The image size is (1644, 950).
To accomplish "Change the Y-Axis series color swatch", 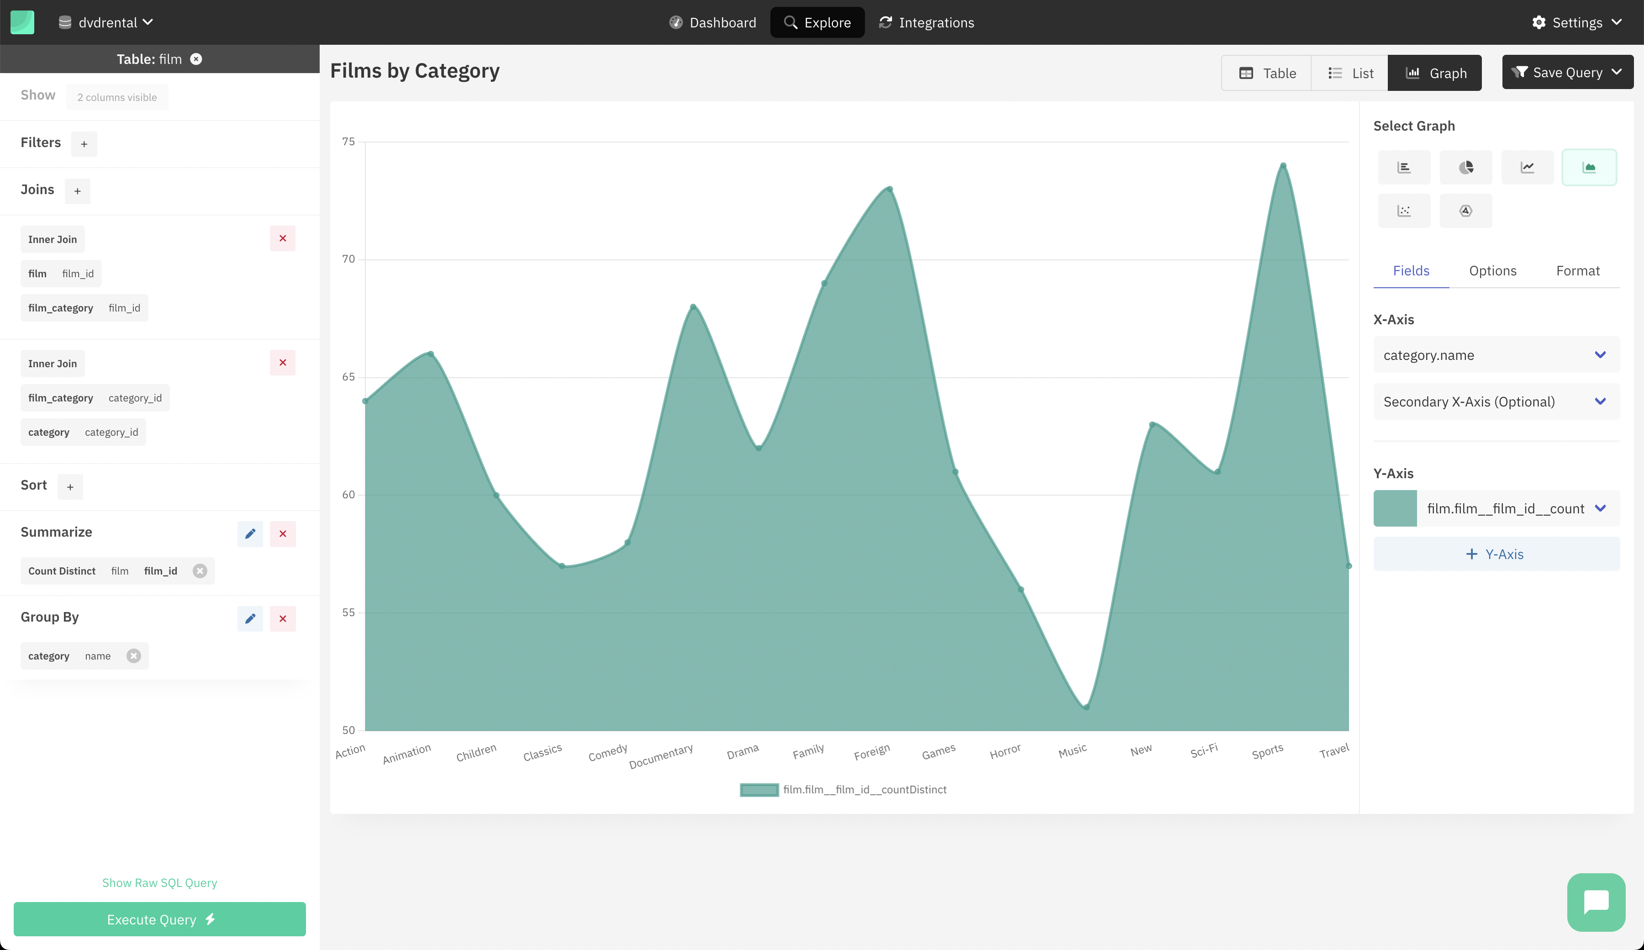I will click(x=1395, y=508).
